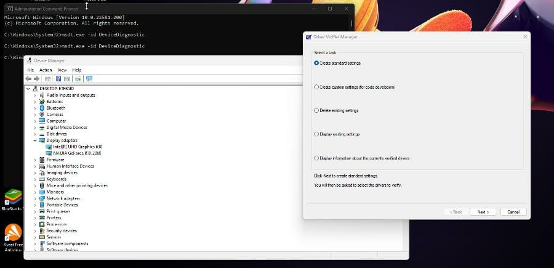
Task: Maximize the Command Prompt window
Action: point(330,9)
